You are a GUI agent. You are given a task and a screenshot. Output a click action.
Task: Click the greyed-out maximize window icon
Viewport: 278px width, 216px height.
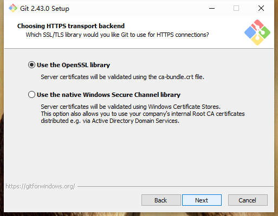236,8
